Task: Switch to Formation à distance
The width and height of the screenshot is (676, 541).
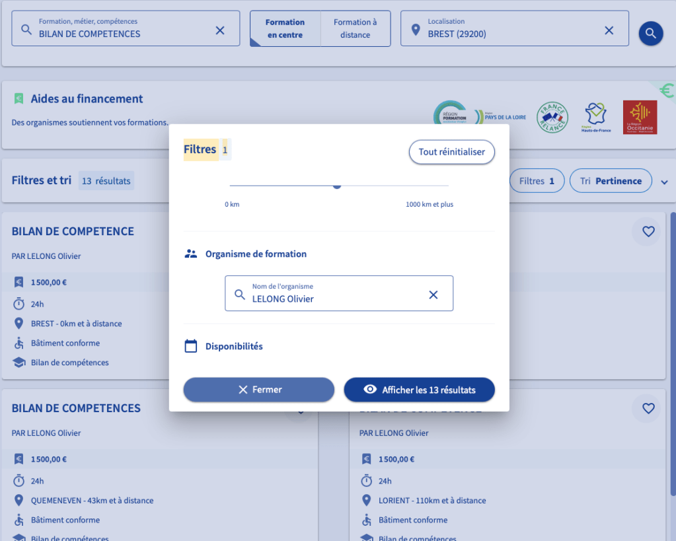Action: [356, 28]
